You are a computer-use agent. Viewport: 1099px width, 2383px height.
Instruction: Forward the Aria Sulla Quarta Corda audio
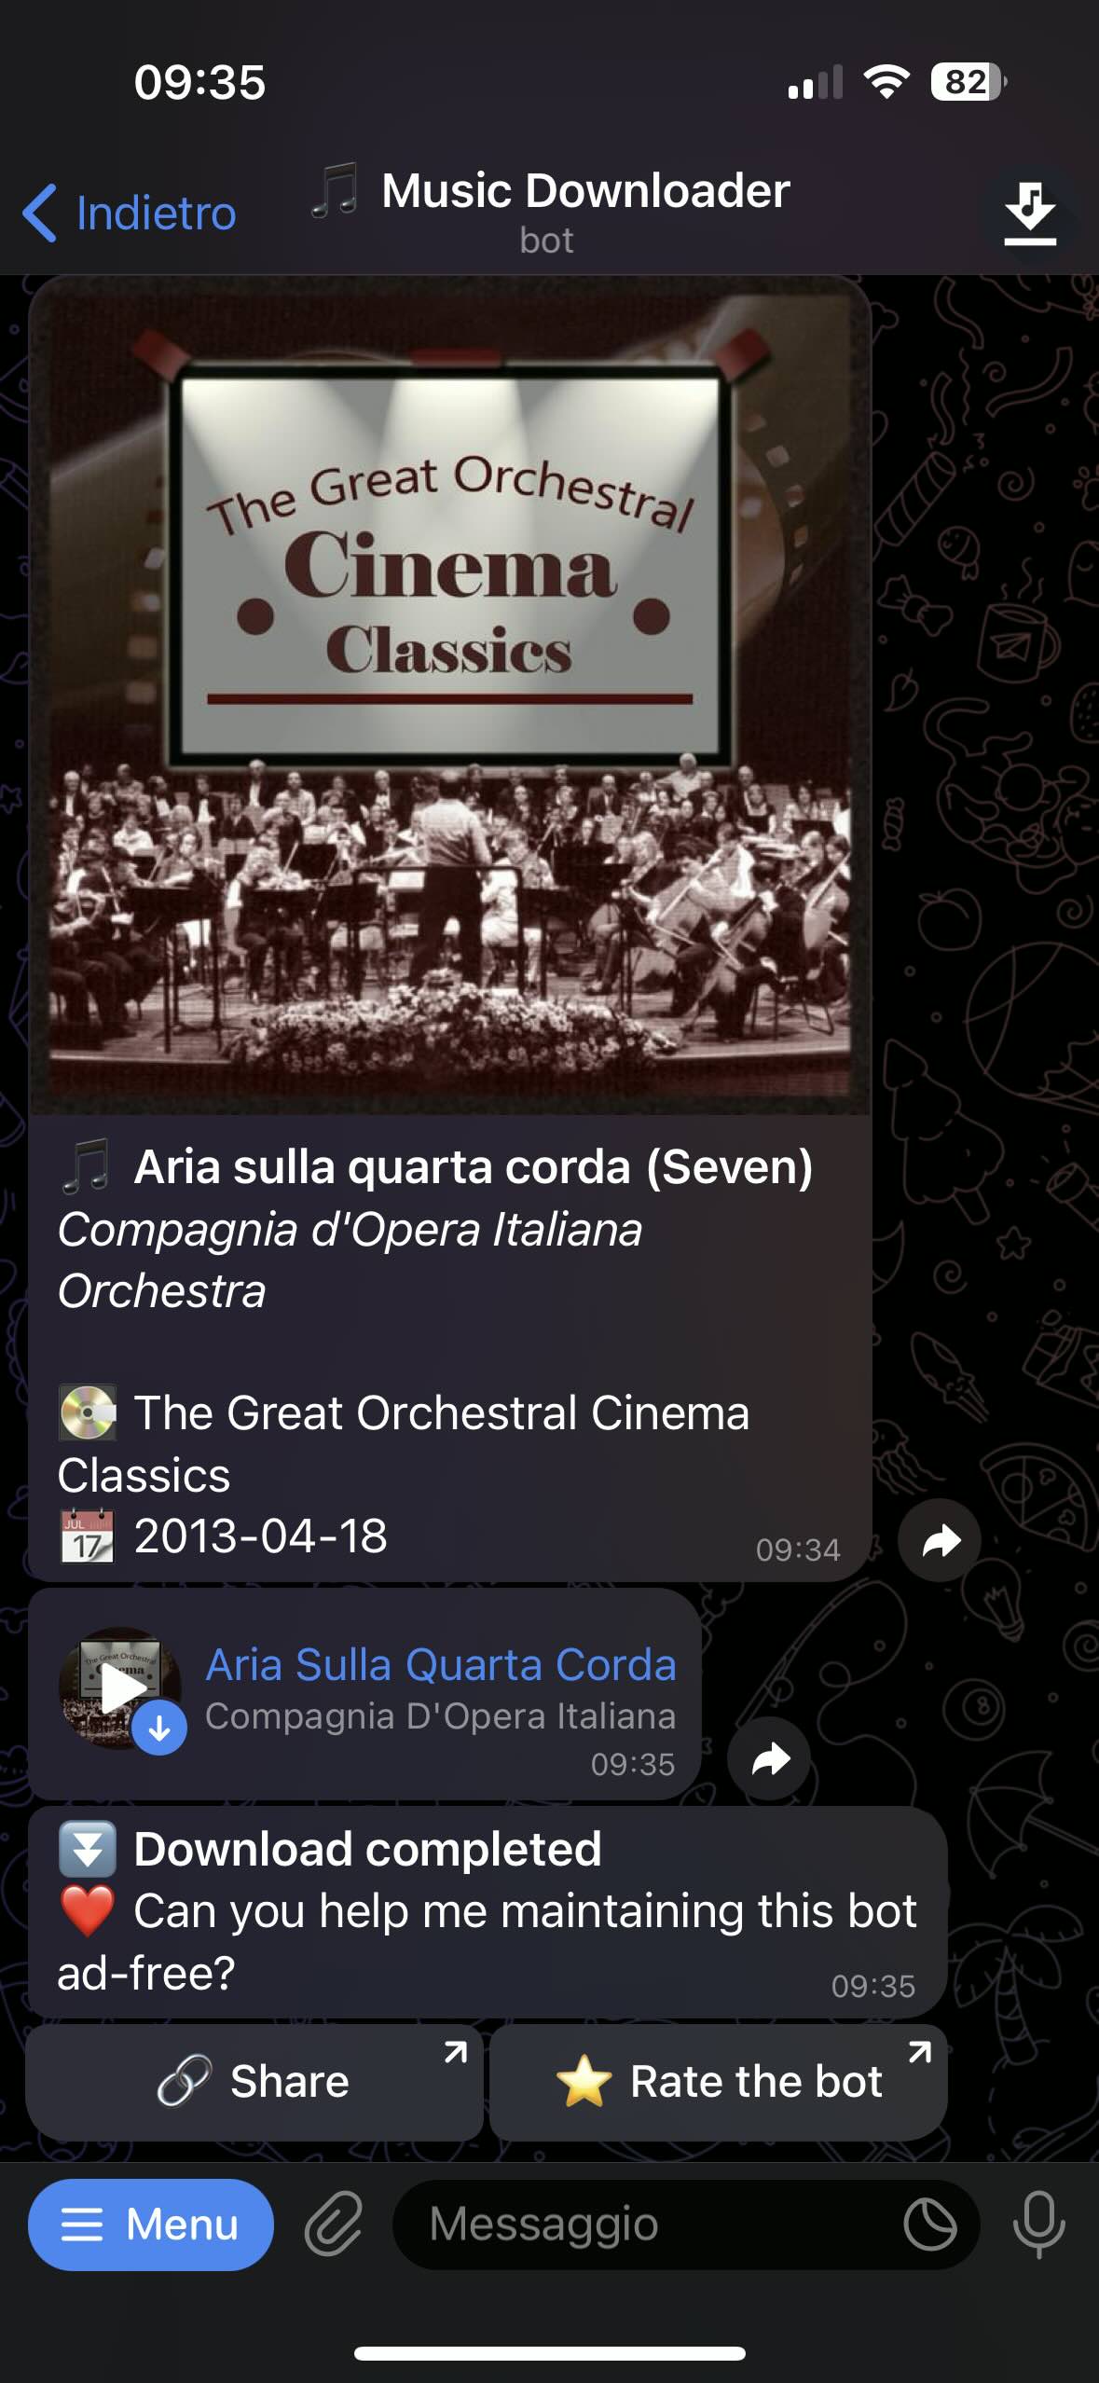pyautogui.click(x=769, y=1758)
